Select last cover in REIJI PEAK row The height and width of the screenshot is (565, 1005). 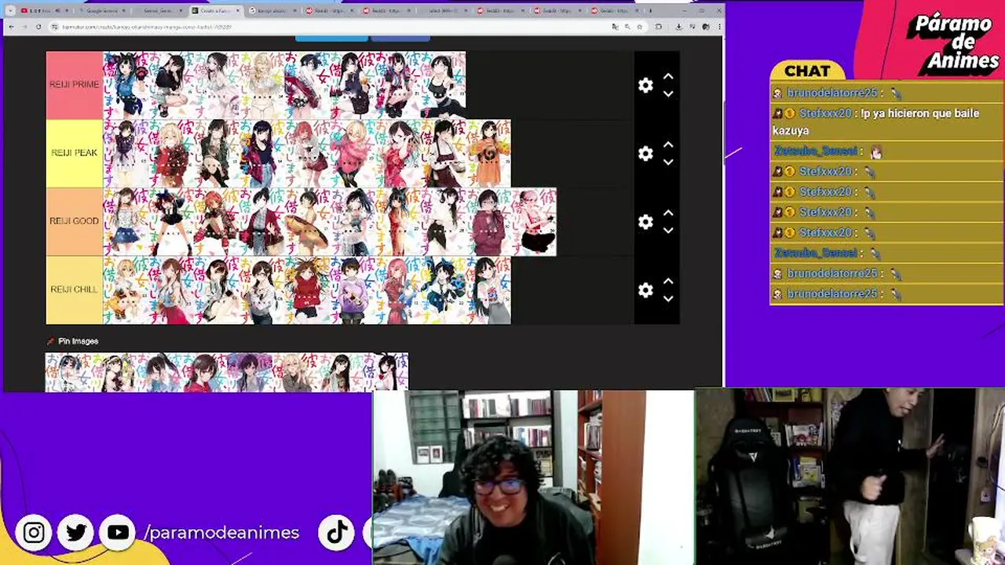click(489, 153)
